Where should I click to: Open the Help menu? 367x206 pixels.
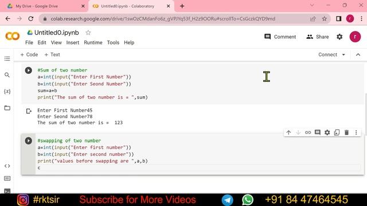click(129, 42)
